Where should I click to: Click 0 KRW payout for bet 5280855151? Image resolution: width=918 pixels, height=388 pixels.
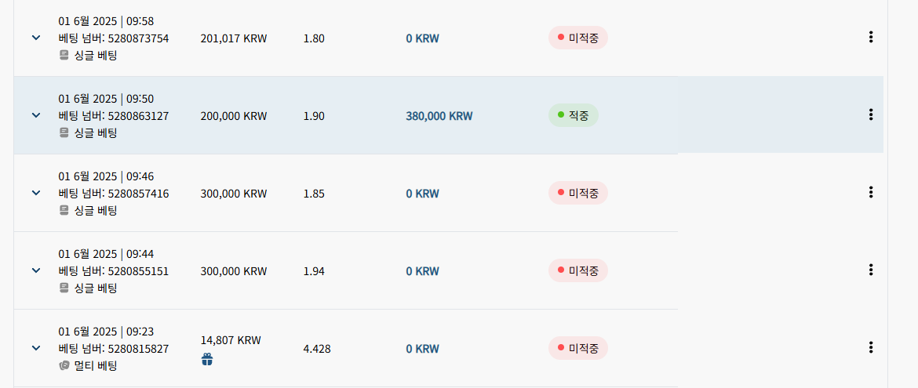point(422,271)
